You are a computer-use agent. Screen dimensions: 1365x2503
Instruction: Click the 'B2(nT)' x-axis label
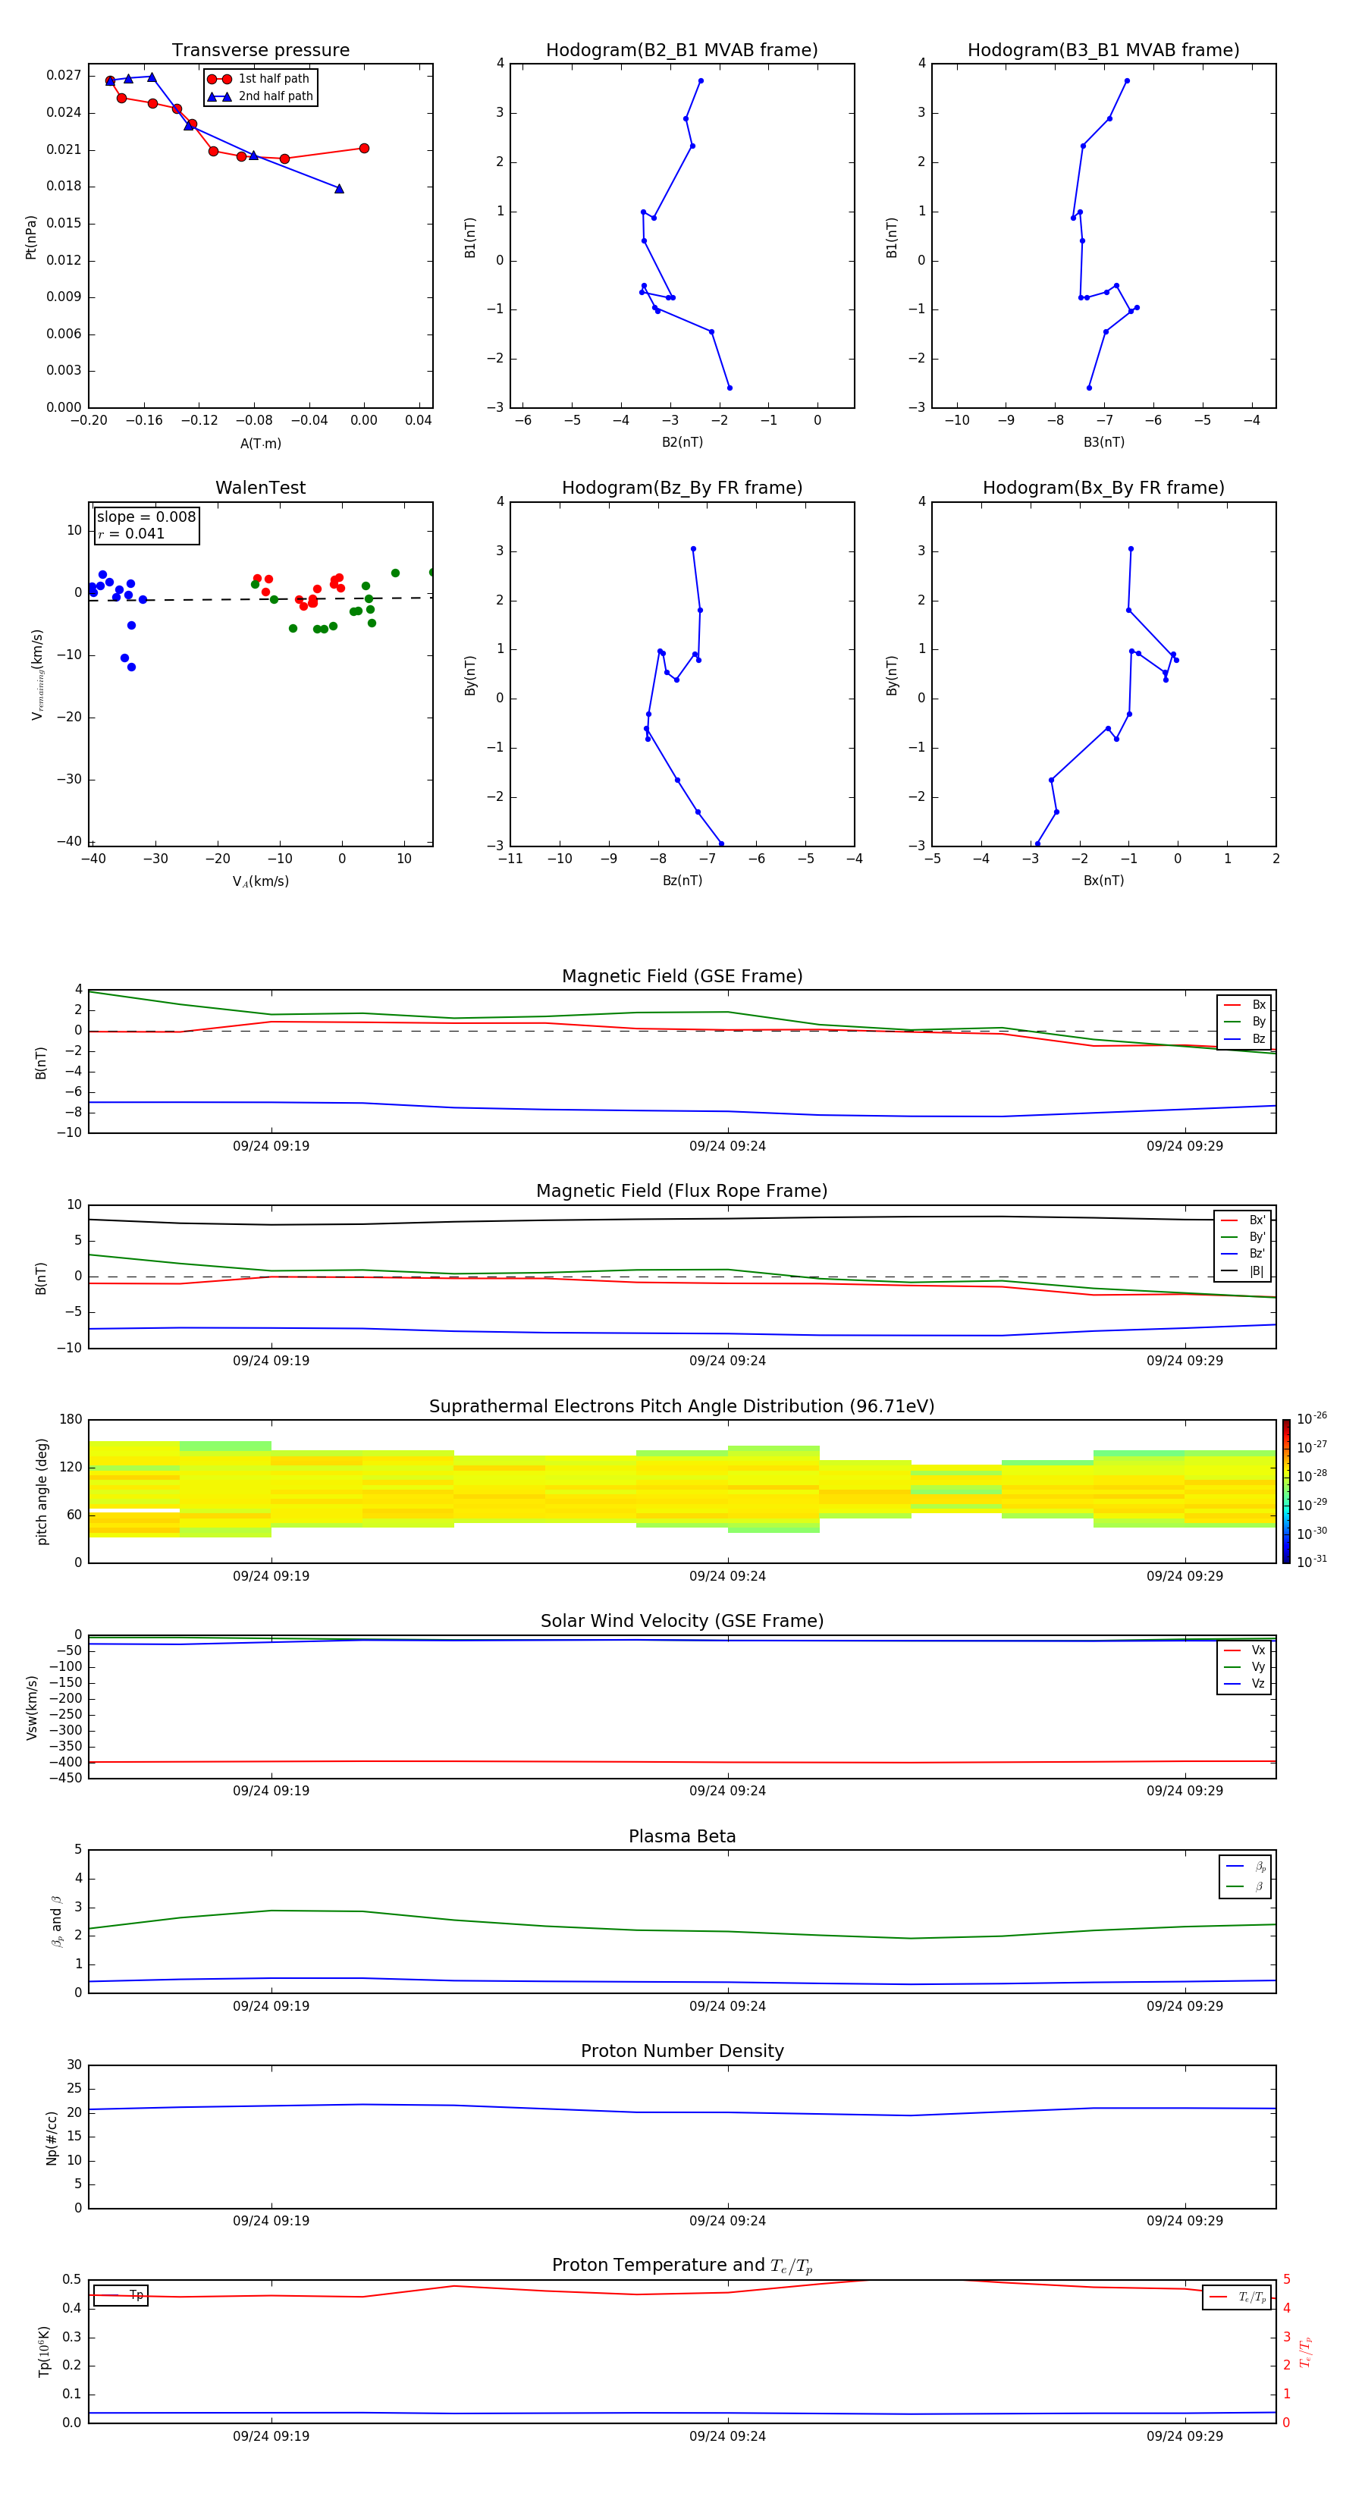click(682, 442)
